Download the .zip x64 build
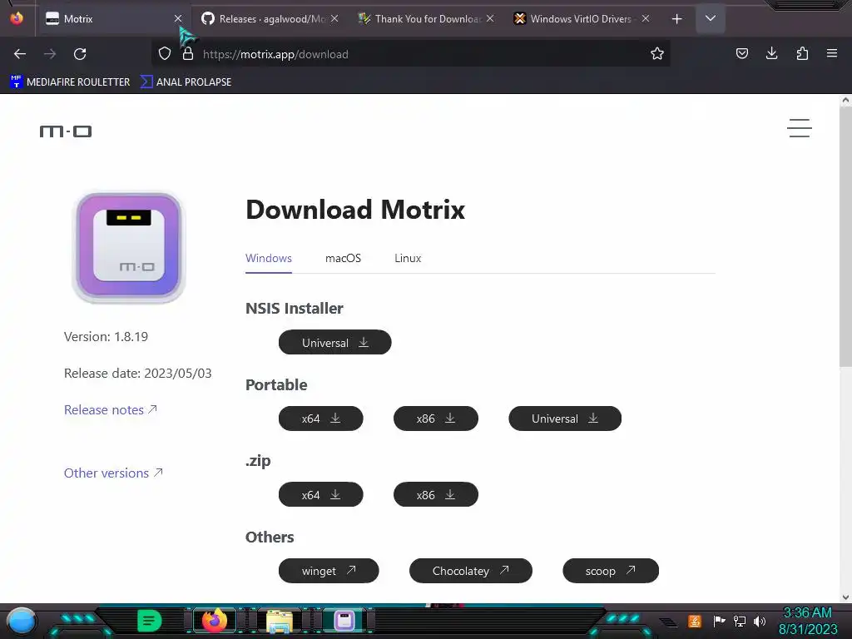 coord(320,494)
